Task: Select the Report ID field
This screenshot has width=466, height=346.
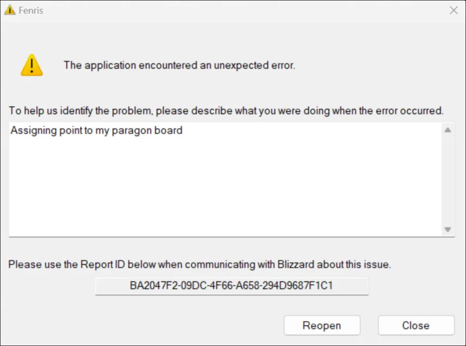Action: [x=232, y=286]
